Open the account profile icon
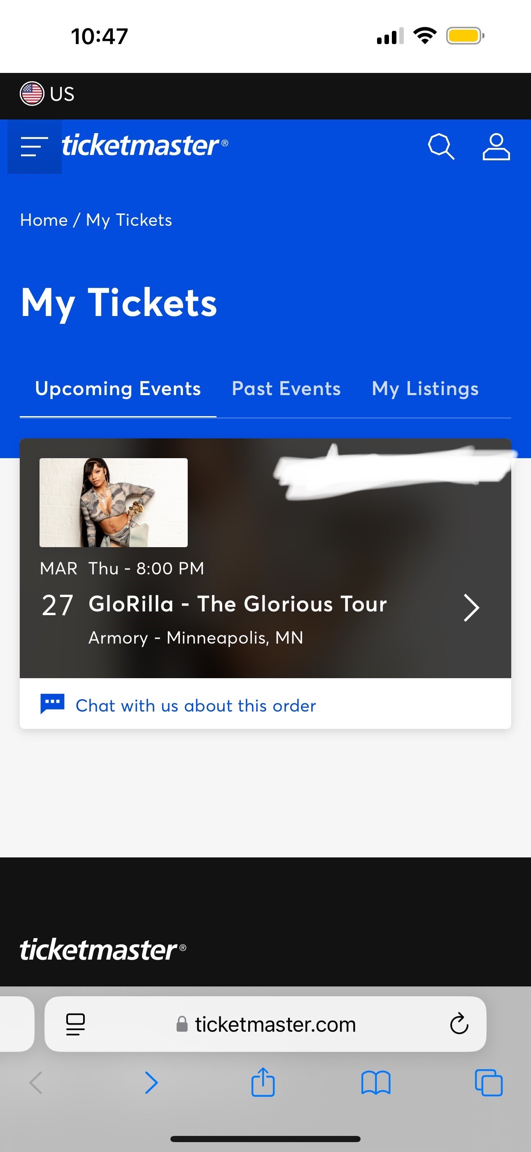The height and width of the screenshot is (1152, 531). [x=496, y=147]
